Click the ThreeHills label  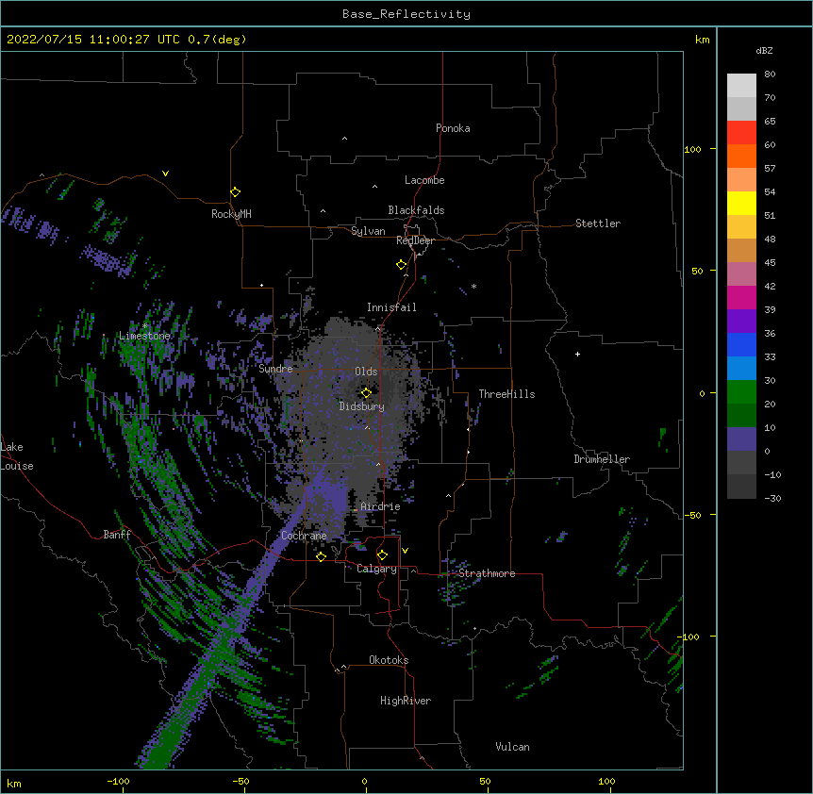coord(506,394)
